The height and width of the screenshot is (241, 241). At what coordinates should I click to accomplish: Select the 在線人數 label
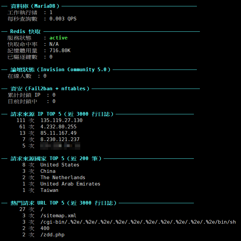19,76
